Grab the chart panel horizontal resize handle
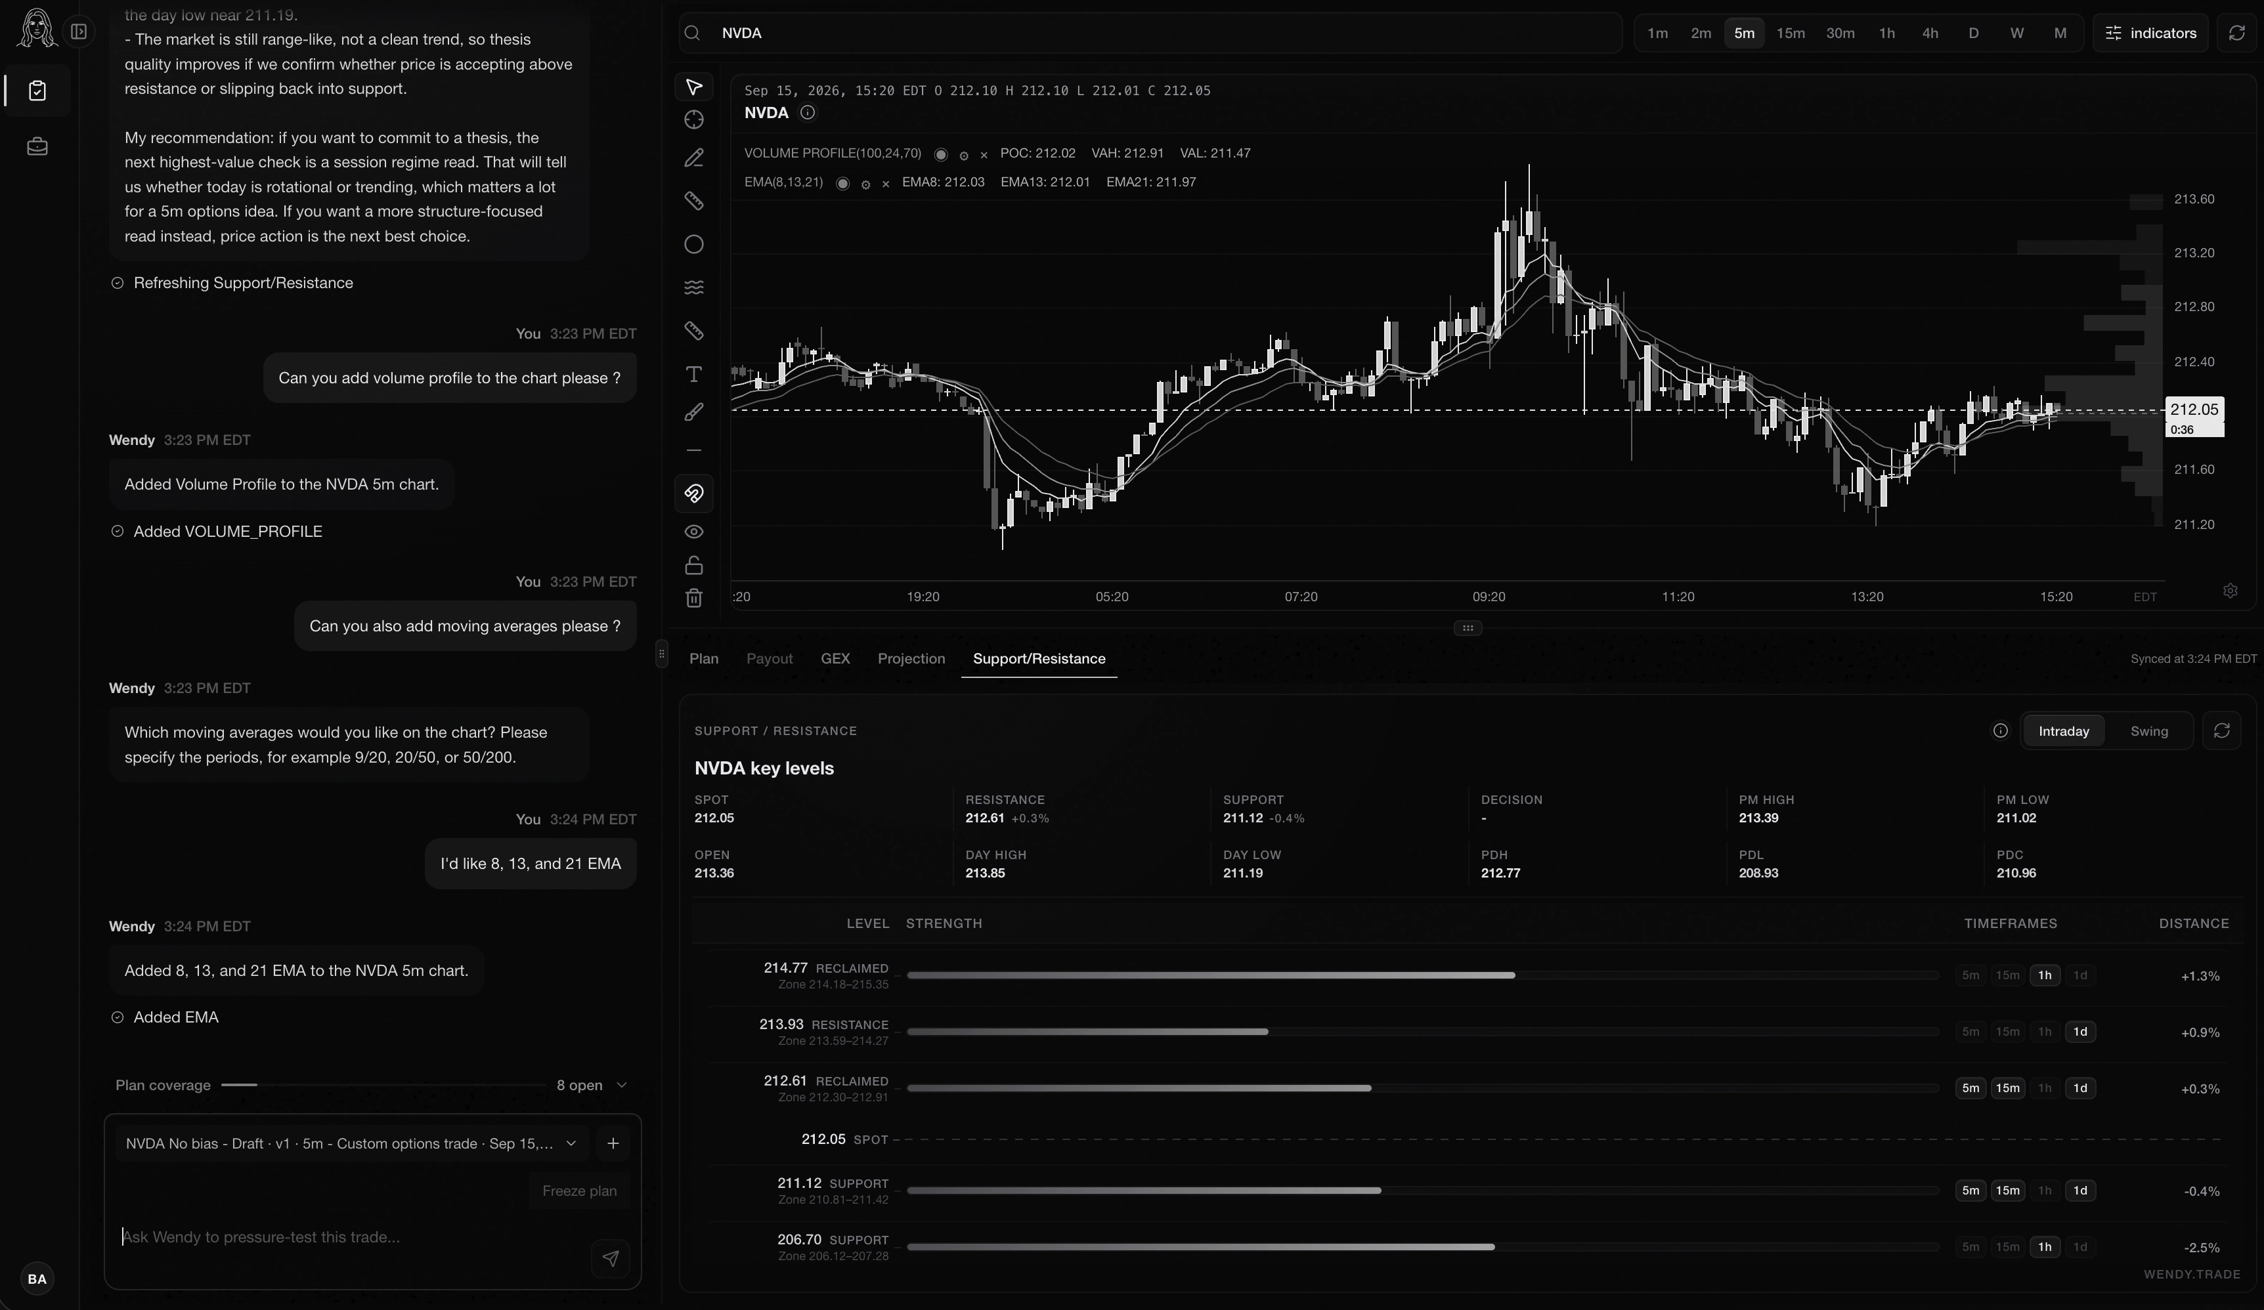Image resolution: width=2264 pixels, height=1310 pixels. (x=1467, y=627)
